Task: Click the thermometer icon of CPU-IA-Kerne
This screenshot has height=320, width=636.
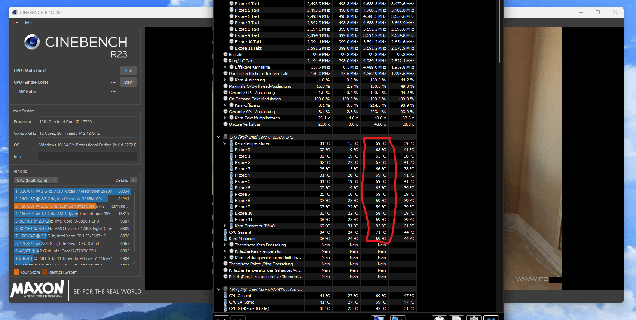Action: (x=226, y=302)
